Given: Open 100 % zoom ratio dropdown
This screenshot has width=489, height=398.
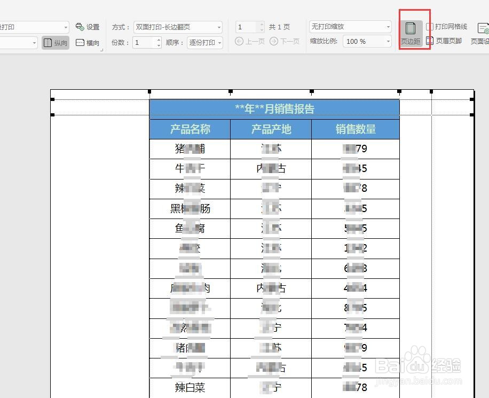Looking at the screenshot, I should coord(367,41).
